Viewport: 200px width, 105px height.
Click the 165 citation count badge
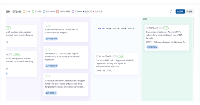pos(121,56)
